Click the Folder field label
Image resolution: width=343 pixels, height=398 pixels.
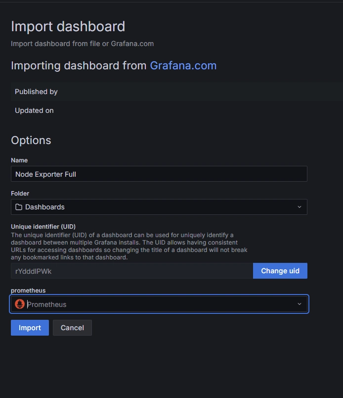coord(20,194)
